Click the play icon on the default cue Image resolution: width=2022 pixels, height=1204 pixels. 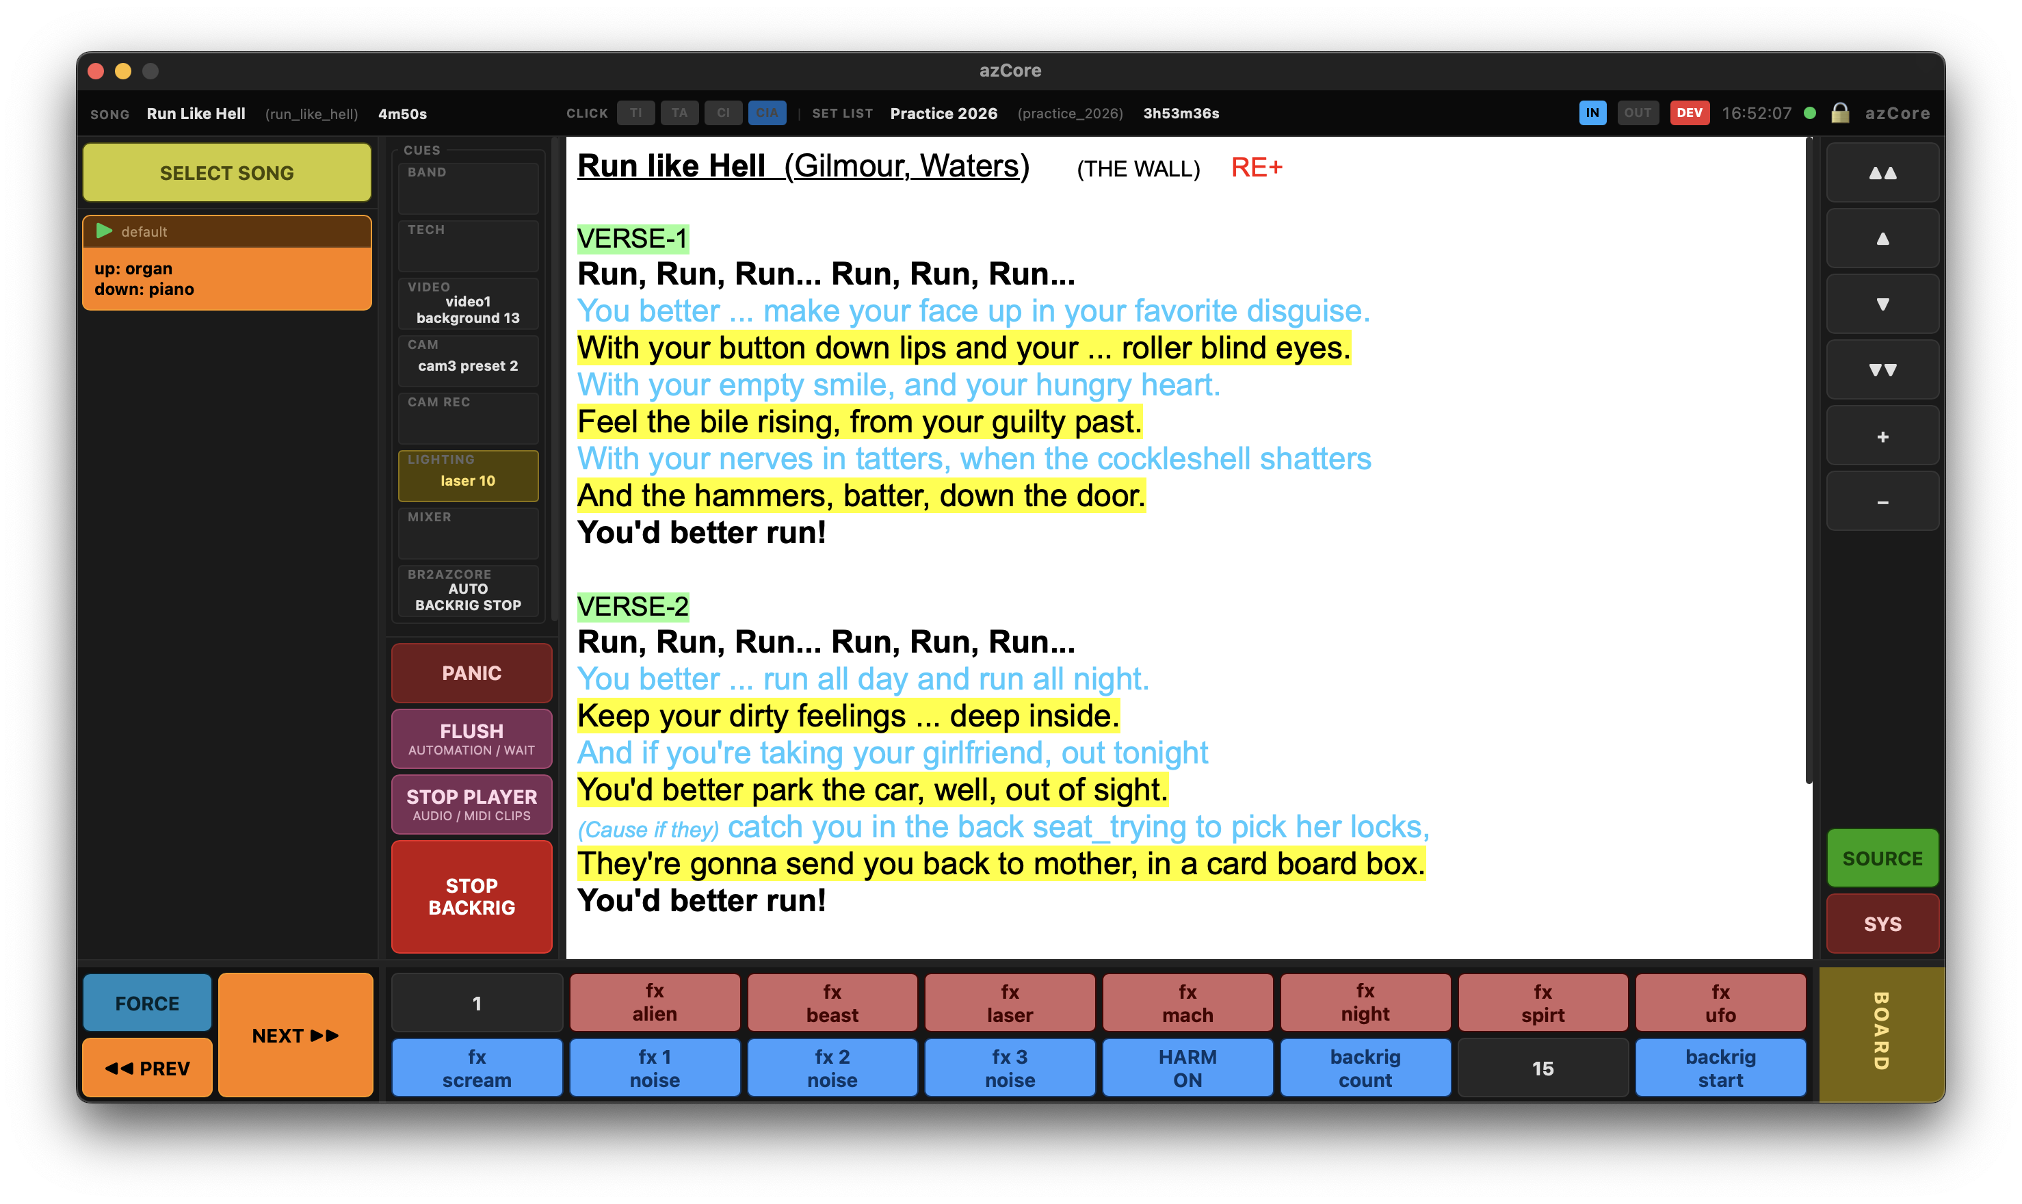(x=104, y=231)
